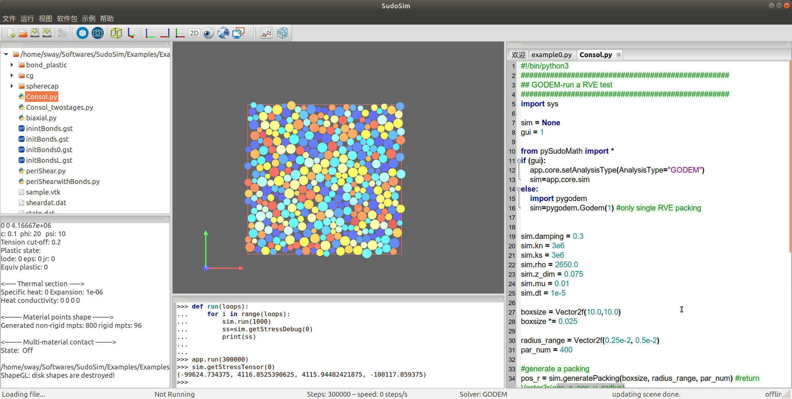Viewport: 792px width, 399px height.
Task: Close the Consol.py tab
Action: tap(619, 55)
